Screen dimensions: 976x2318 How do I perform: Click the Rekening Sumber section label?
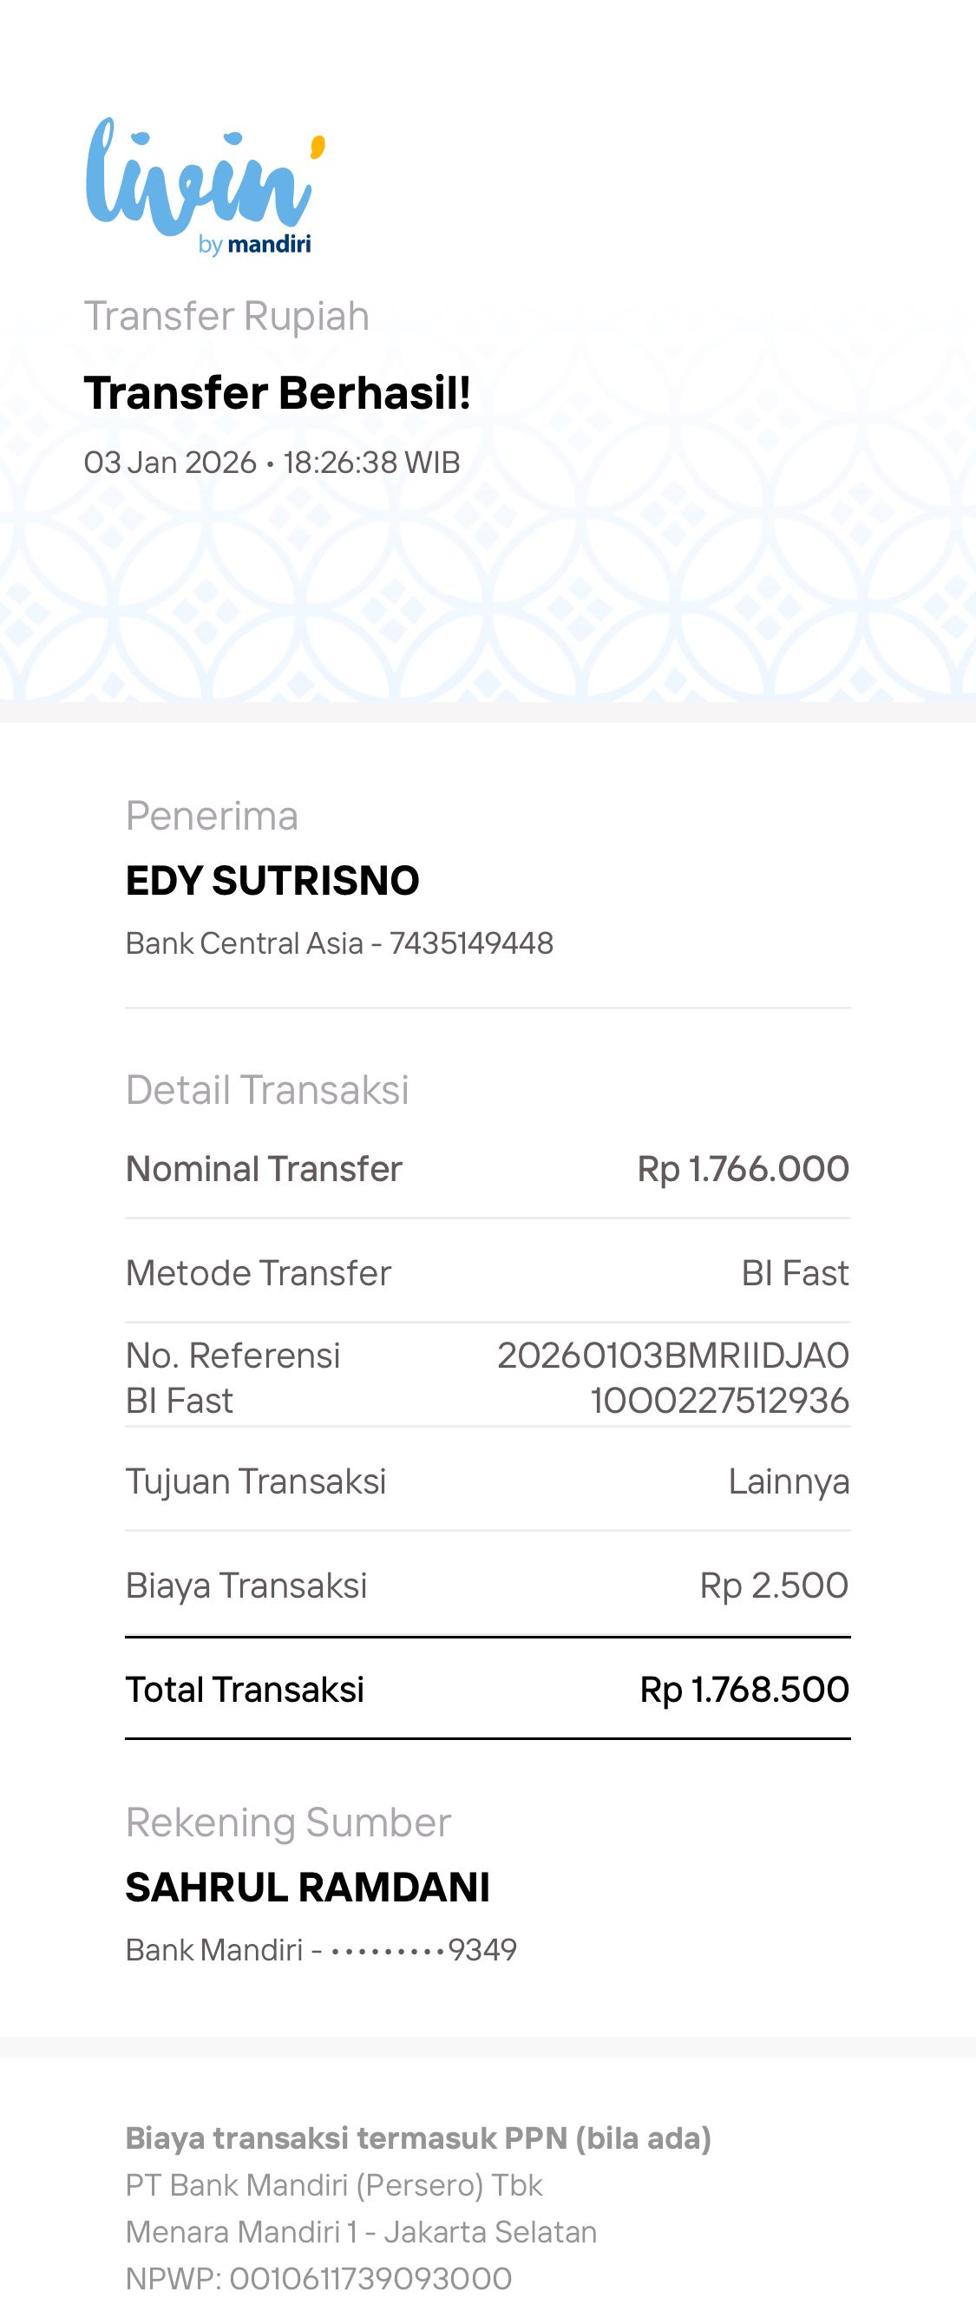(288, 1822)
